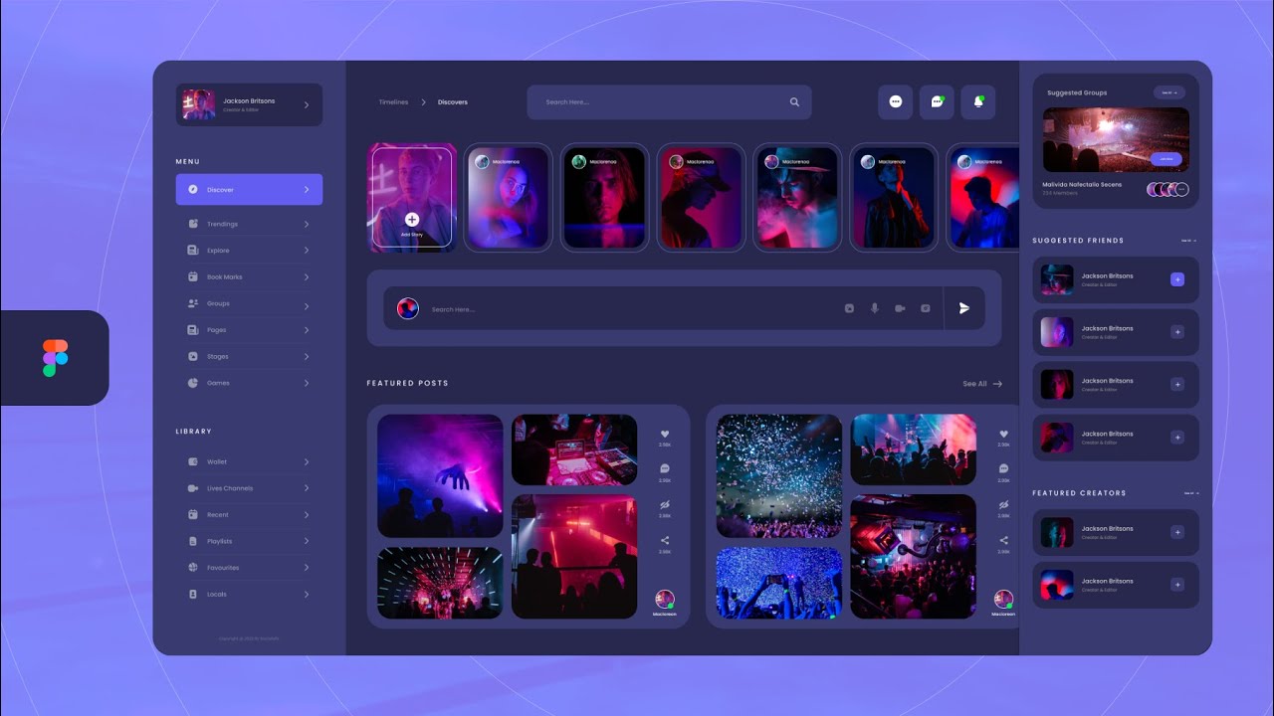The image size is (1274, 716).
Task: Open the story of woman touching her face
Action: point(507,197)
